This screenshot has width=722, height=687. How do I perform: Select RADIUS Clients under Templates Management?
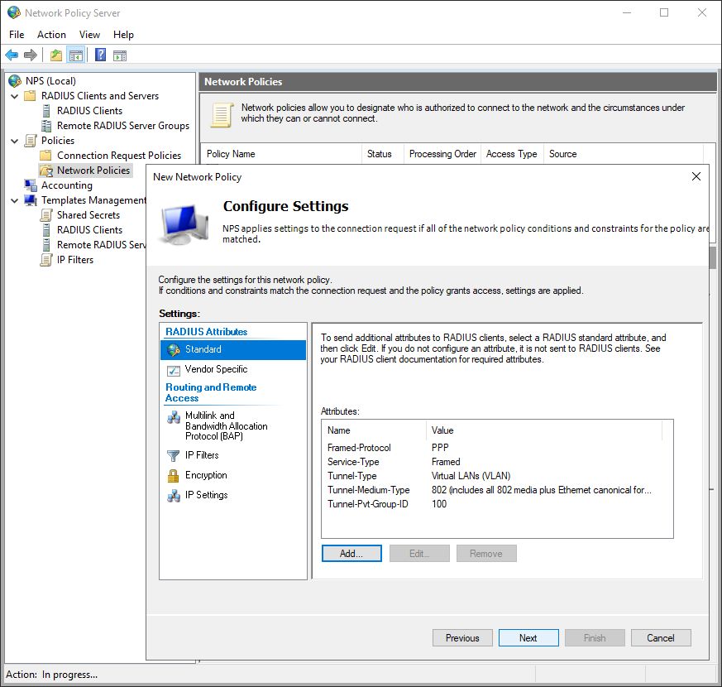90,230
